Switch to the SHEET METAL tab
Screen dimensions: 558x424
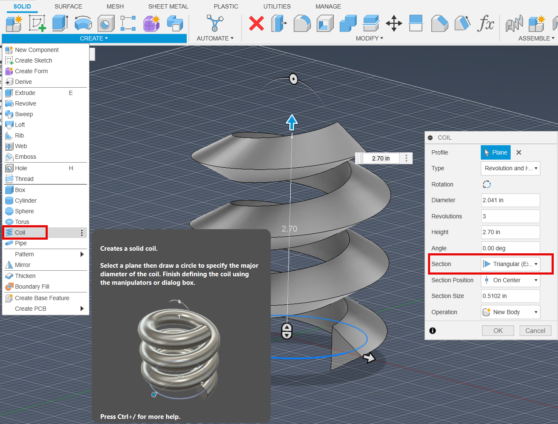168,6
